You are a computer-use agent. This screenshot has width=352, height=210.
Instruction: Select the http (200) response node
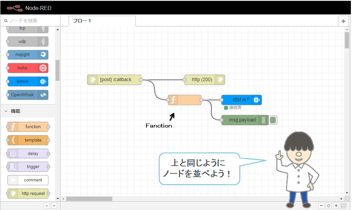(204, 79)
